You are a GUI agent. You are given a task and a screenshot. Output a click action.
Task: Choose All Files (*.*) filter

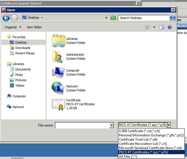(x=151, y=156)
